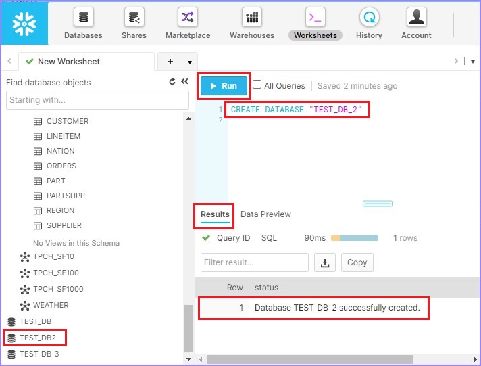Expand the TEST_DB2 database

32,338
